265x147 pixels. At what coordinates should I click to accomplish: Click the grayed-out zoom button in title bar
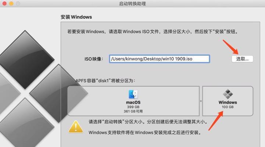point(18,3)
